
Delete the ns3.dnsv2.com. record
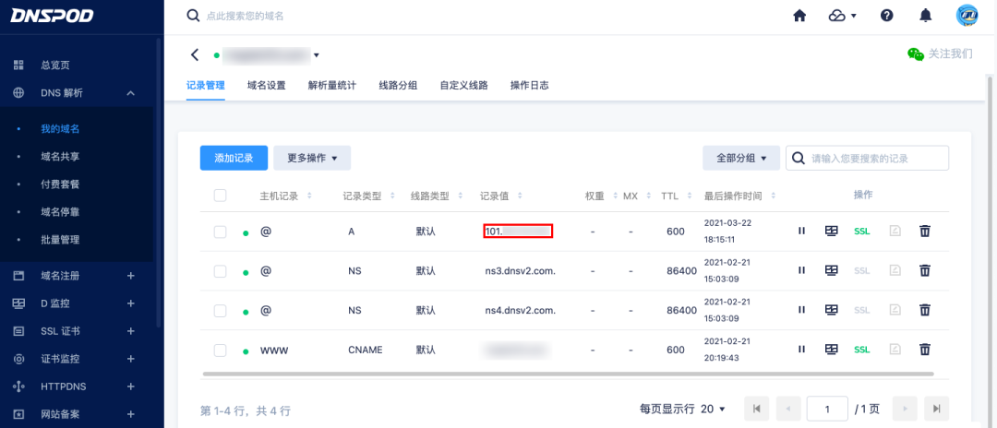tap(925, 270)
